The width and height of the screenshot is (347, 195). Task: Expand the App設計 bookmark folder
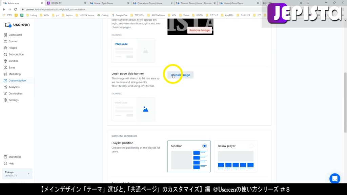coord(227,15)
